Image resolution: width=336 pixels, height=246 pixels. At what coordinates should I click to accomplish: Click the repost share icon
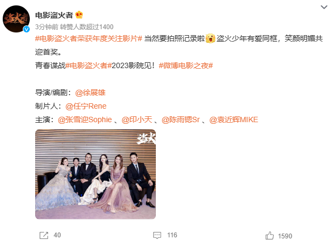click(44, 235)
